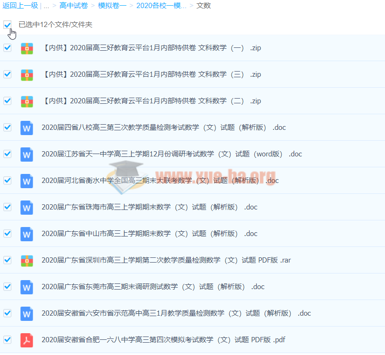This screenshot has height=355, width=385.
Task: Click the zip icon of 文科数学（三）file
Action: click(27, 74)
